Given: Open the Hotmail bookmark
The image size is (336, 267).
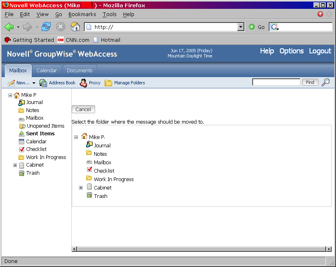Looking at the screenshot, I should (107, 40).
